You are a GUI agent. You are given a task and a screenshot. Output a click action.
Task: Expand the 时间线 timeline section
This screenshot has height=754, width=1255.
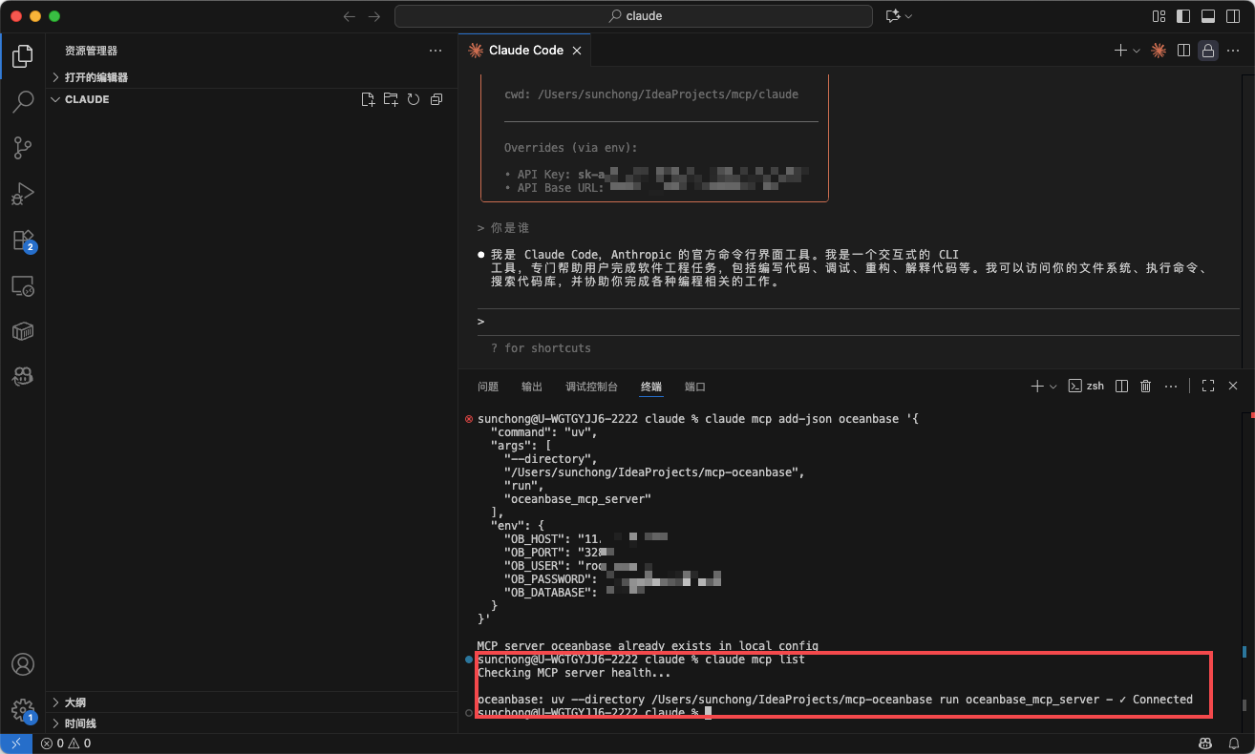(80, 723)
